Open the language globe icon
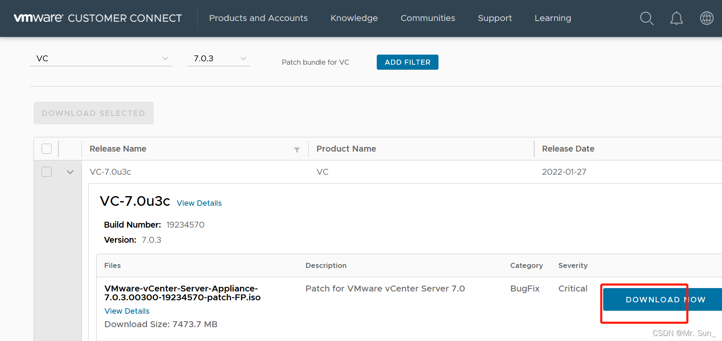The height and width of the screenshot is (341, 722). click(706, 18)
